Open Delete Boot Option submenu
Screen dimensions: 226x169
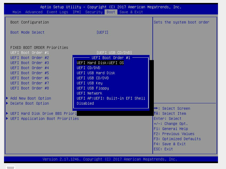coord(29,103)
